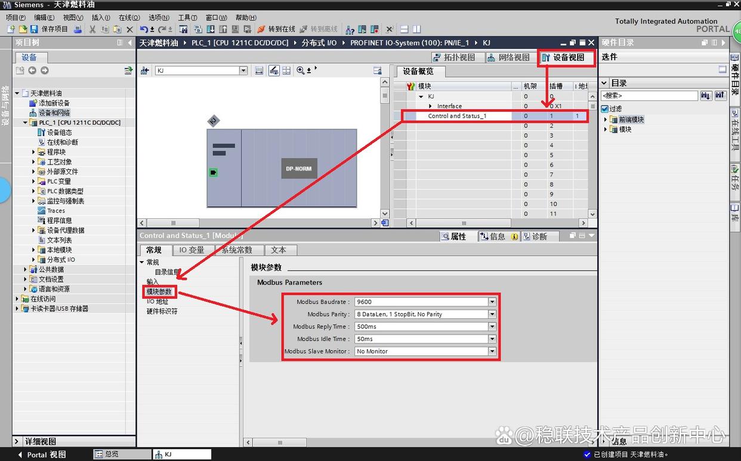Click the open project folder icon
The width and height of the screenshot is (741, 461).
23,29
